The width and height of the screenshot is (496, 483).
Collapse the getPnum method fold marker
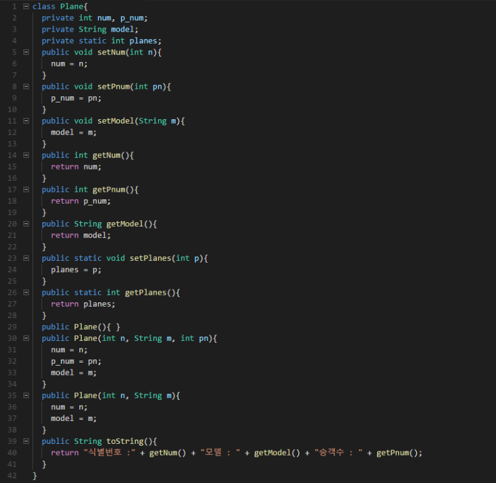click(25, 189)
